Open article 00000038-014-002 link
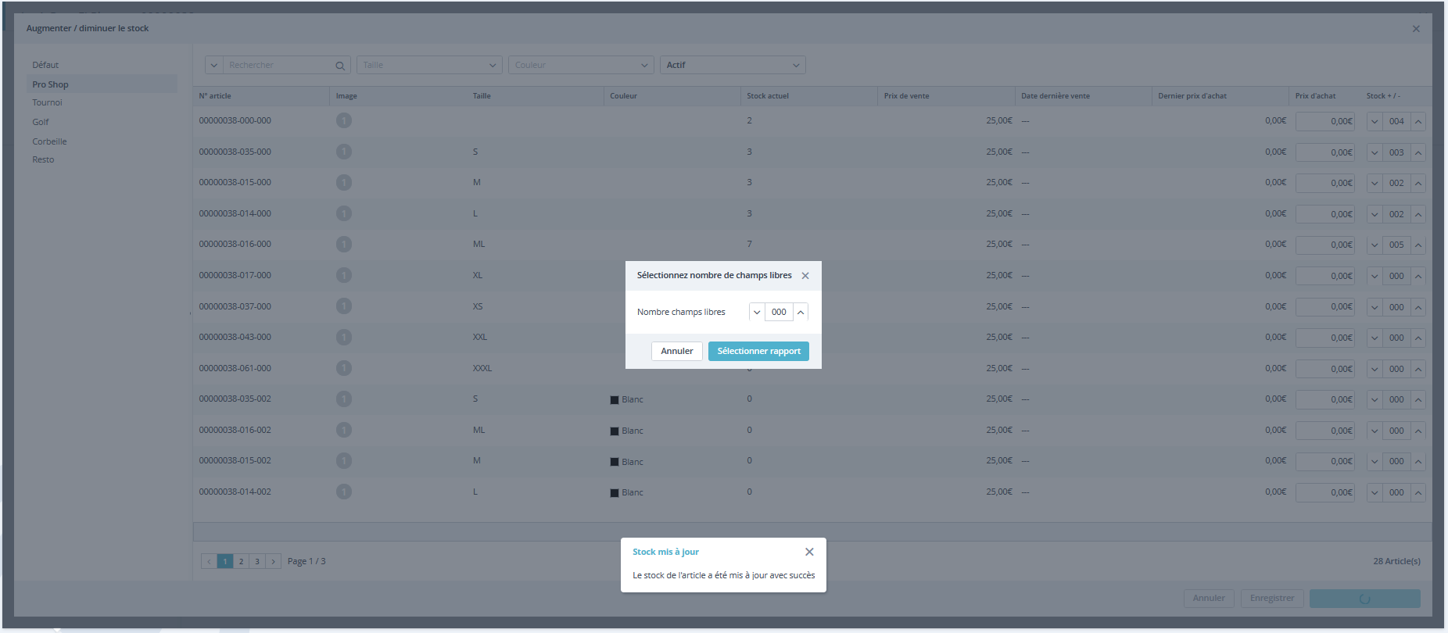The image size is (1448, 633). (235, 492)
